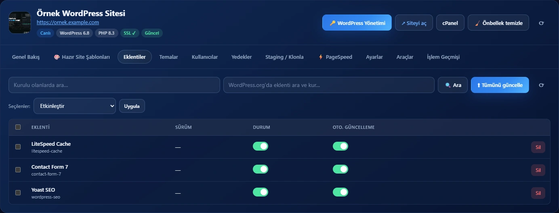Screen dimensions: 559x213
Task: Open the Etkinleştir bulk action dropdown
Action: (75, 106)
